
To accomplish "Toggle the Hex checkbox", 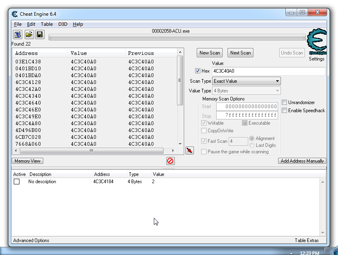I will [x=198, y=71].
